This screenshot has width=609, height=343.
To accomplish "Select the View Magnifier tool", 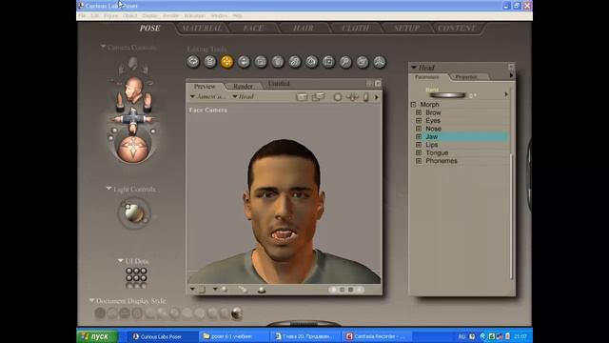I will (345, 62).
